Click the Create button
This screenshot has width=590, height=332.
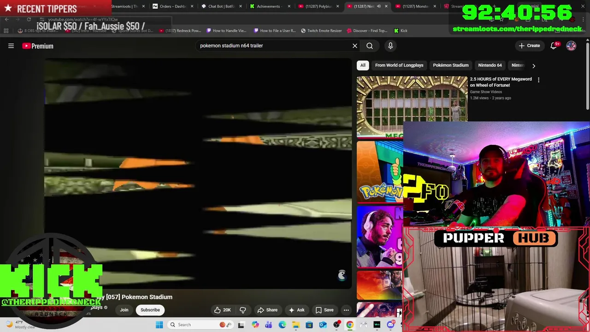[529, 46]
